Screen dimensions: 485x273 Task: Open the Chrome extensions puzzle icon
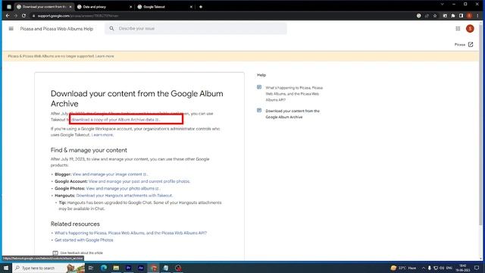pos(453,16)
